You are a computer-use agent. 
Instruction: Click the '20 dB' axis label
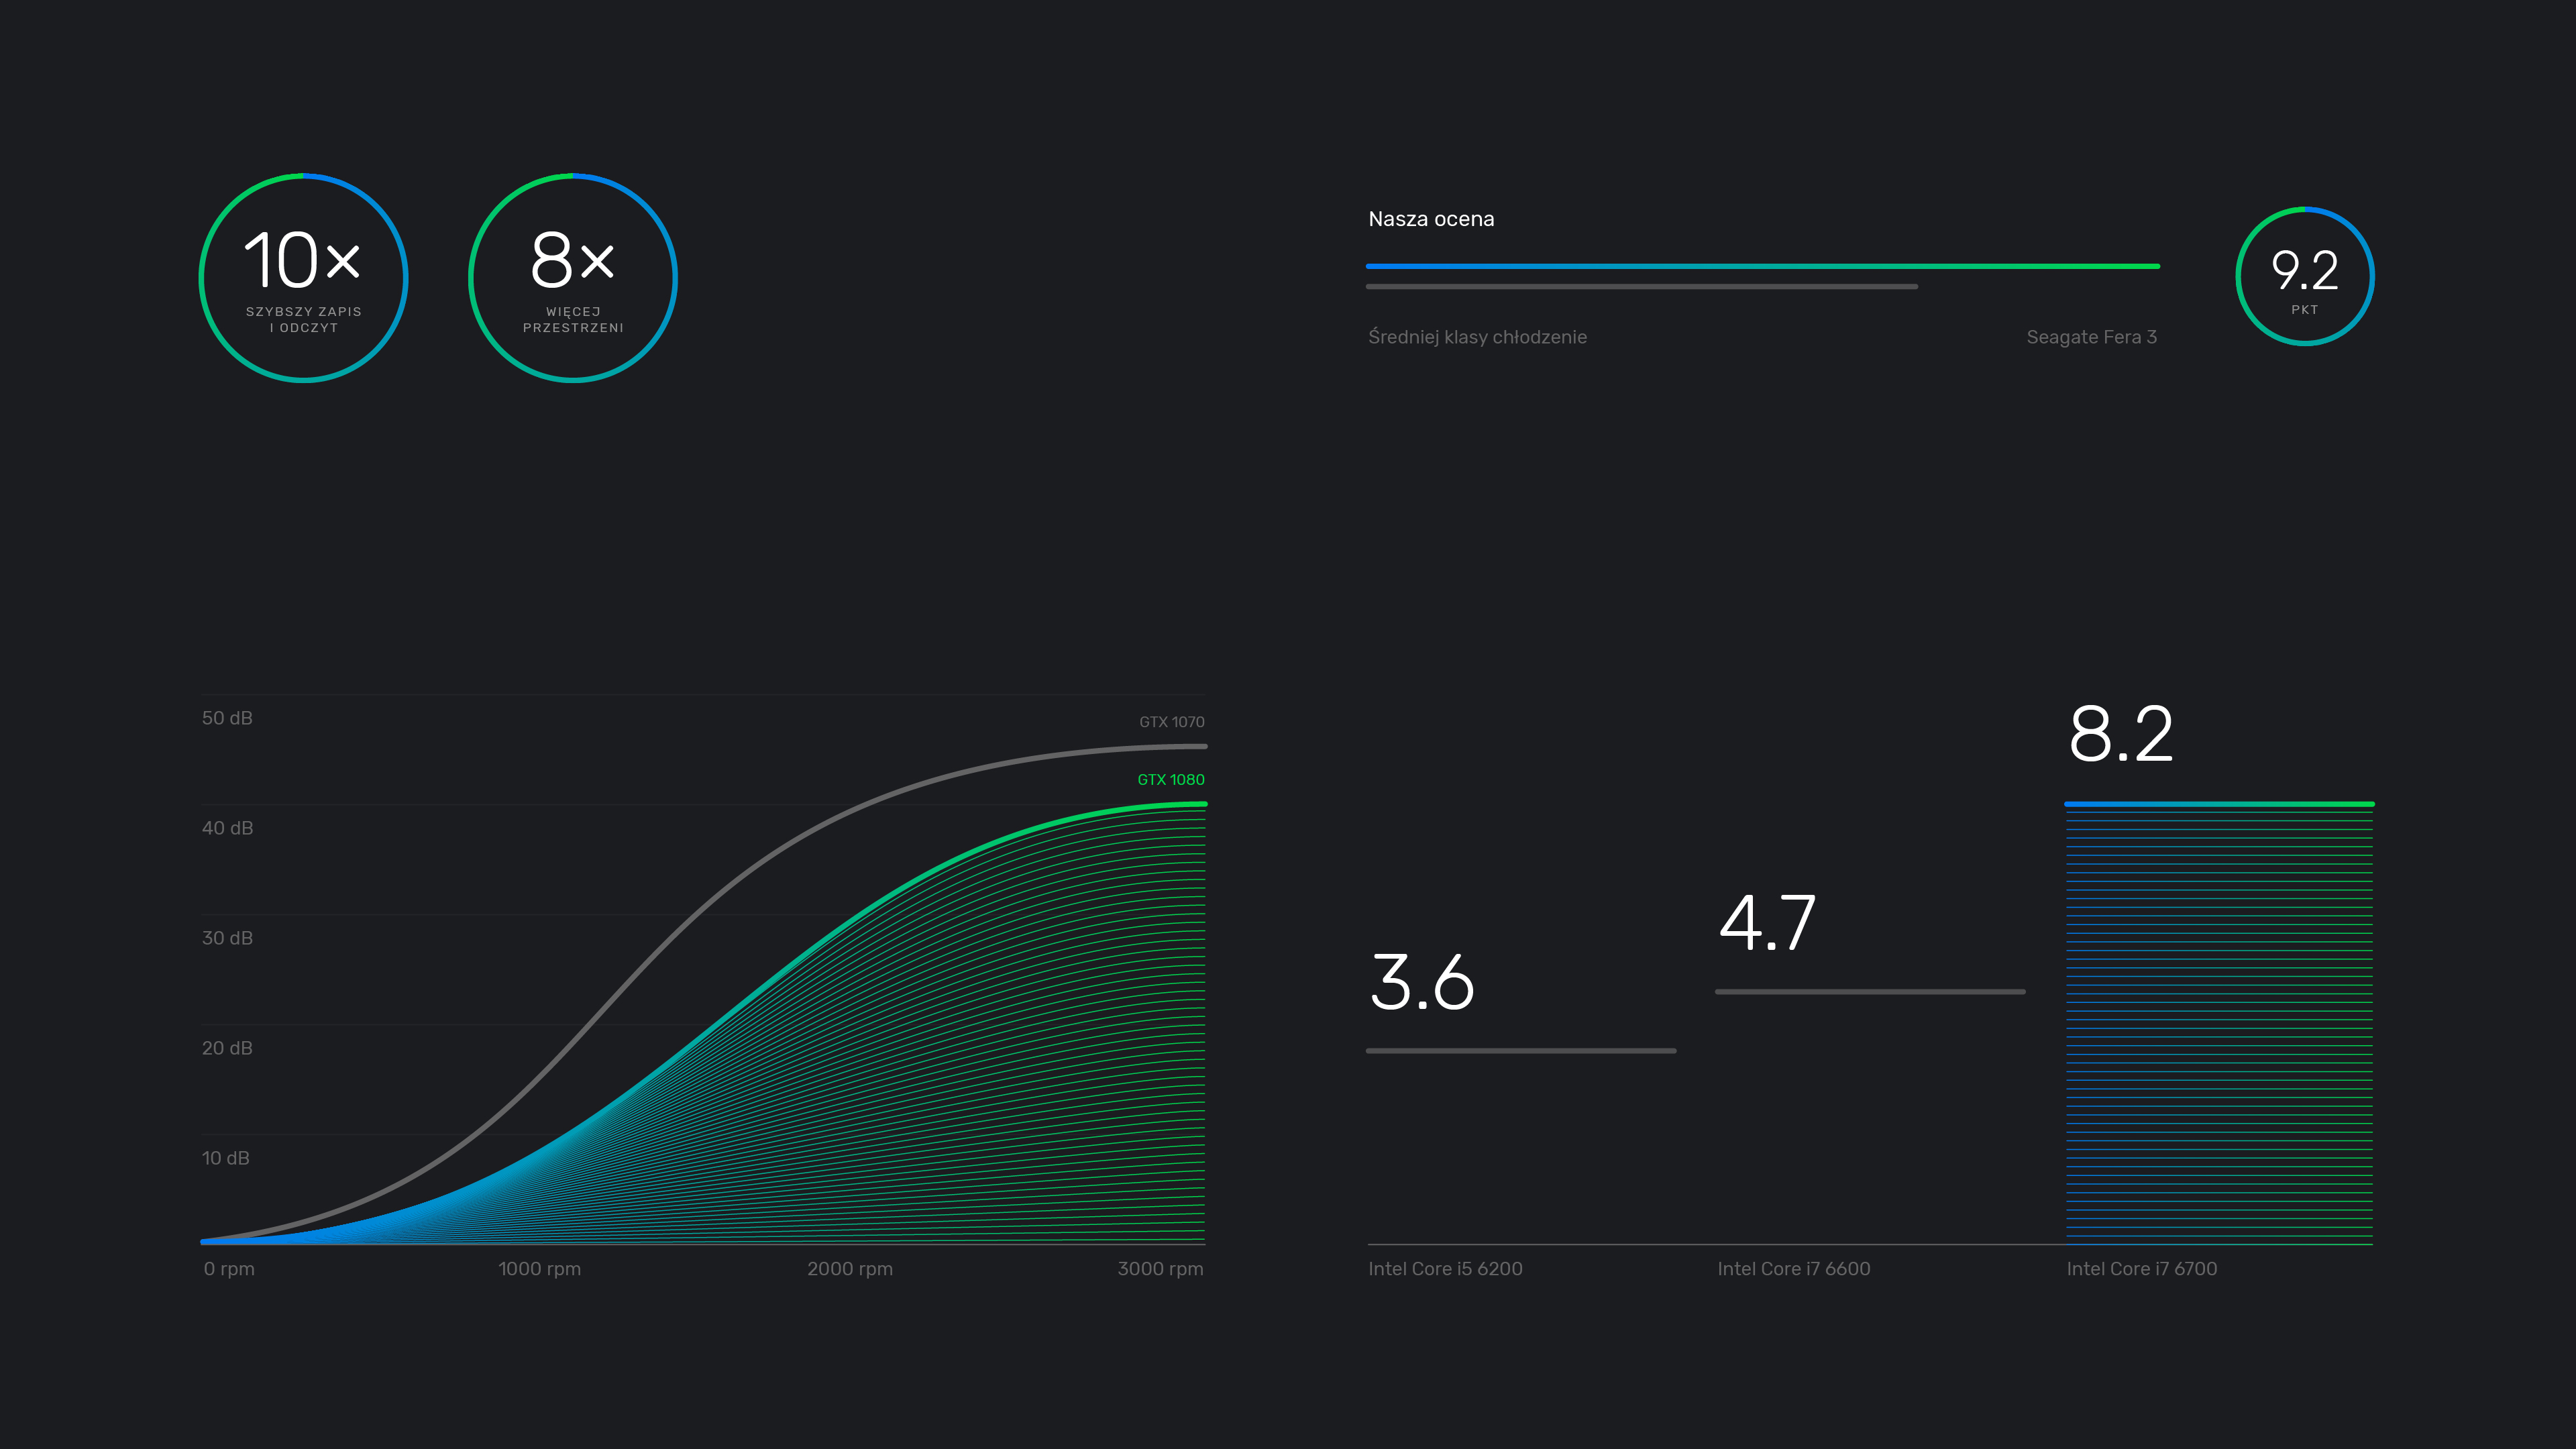[x=227, y=1048]
